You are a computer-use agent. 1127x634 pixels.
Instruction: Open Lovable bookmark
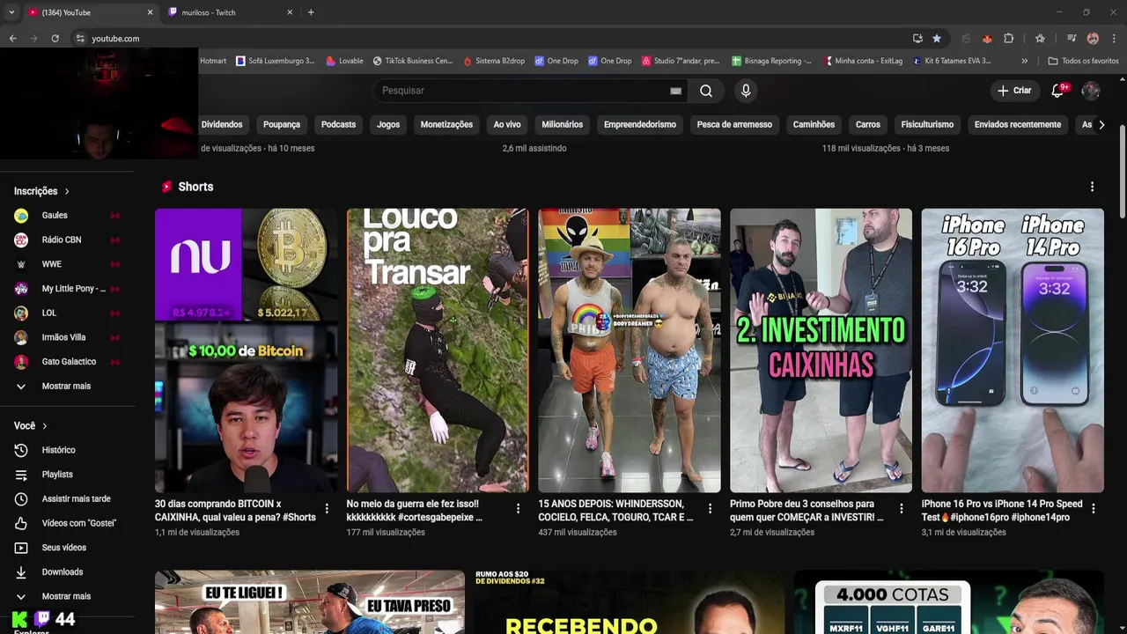(344, 61)
